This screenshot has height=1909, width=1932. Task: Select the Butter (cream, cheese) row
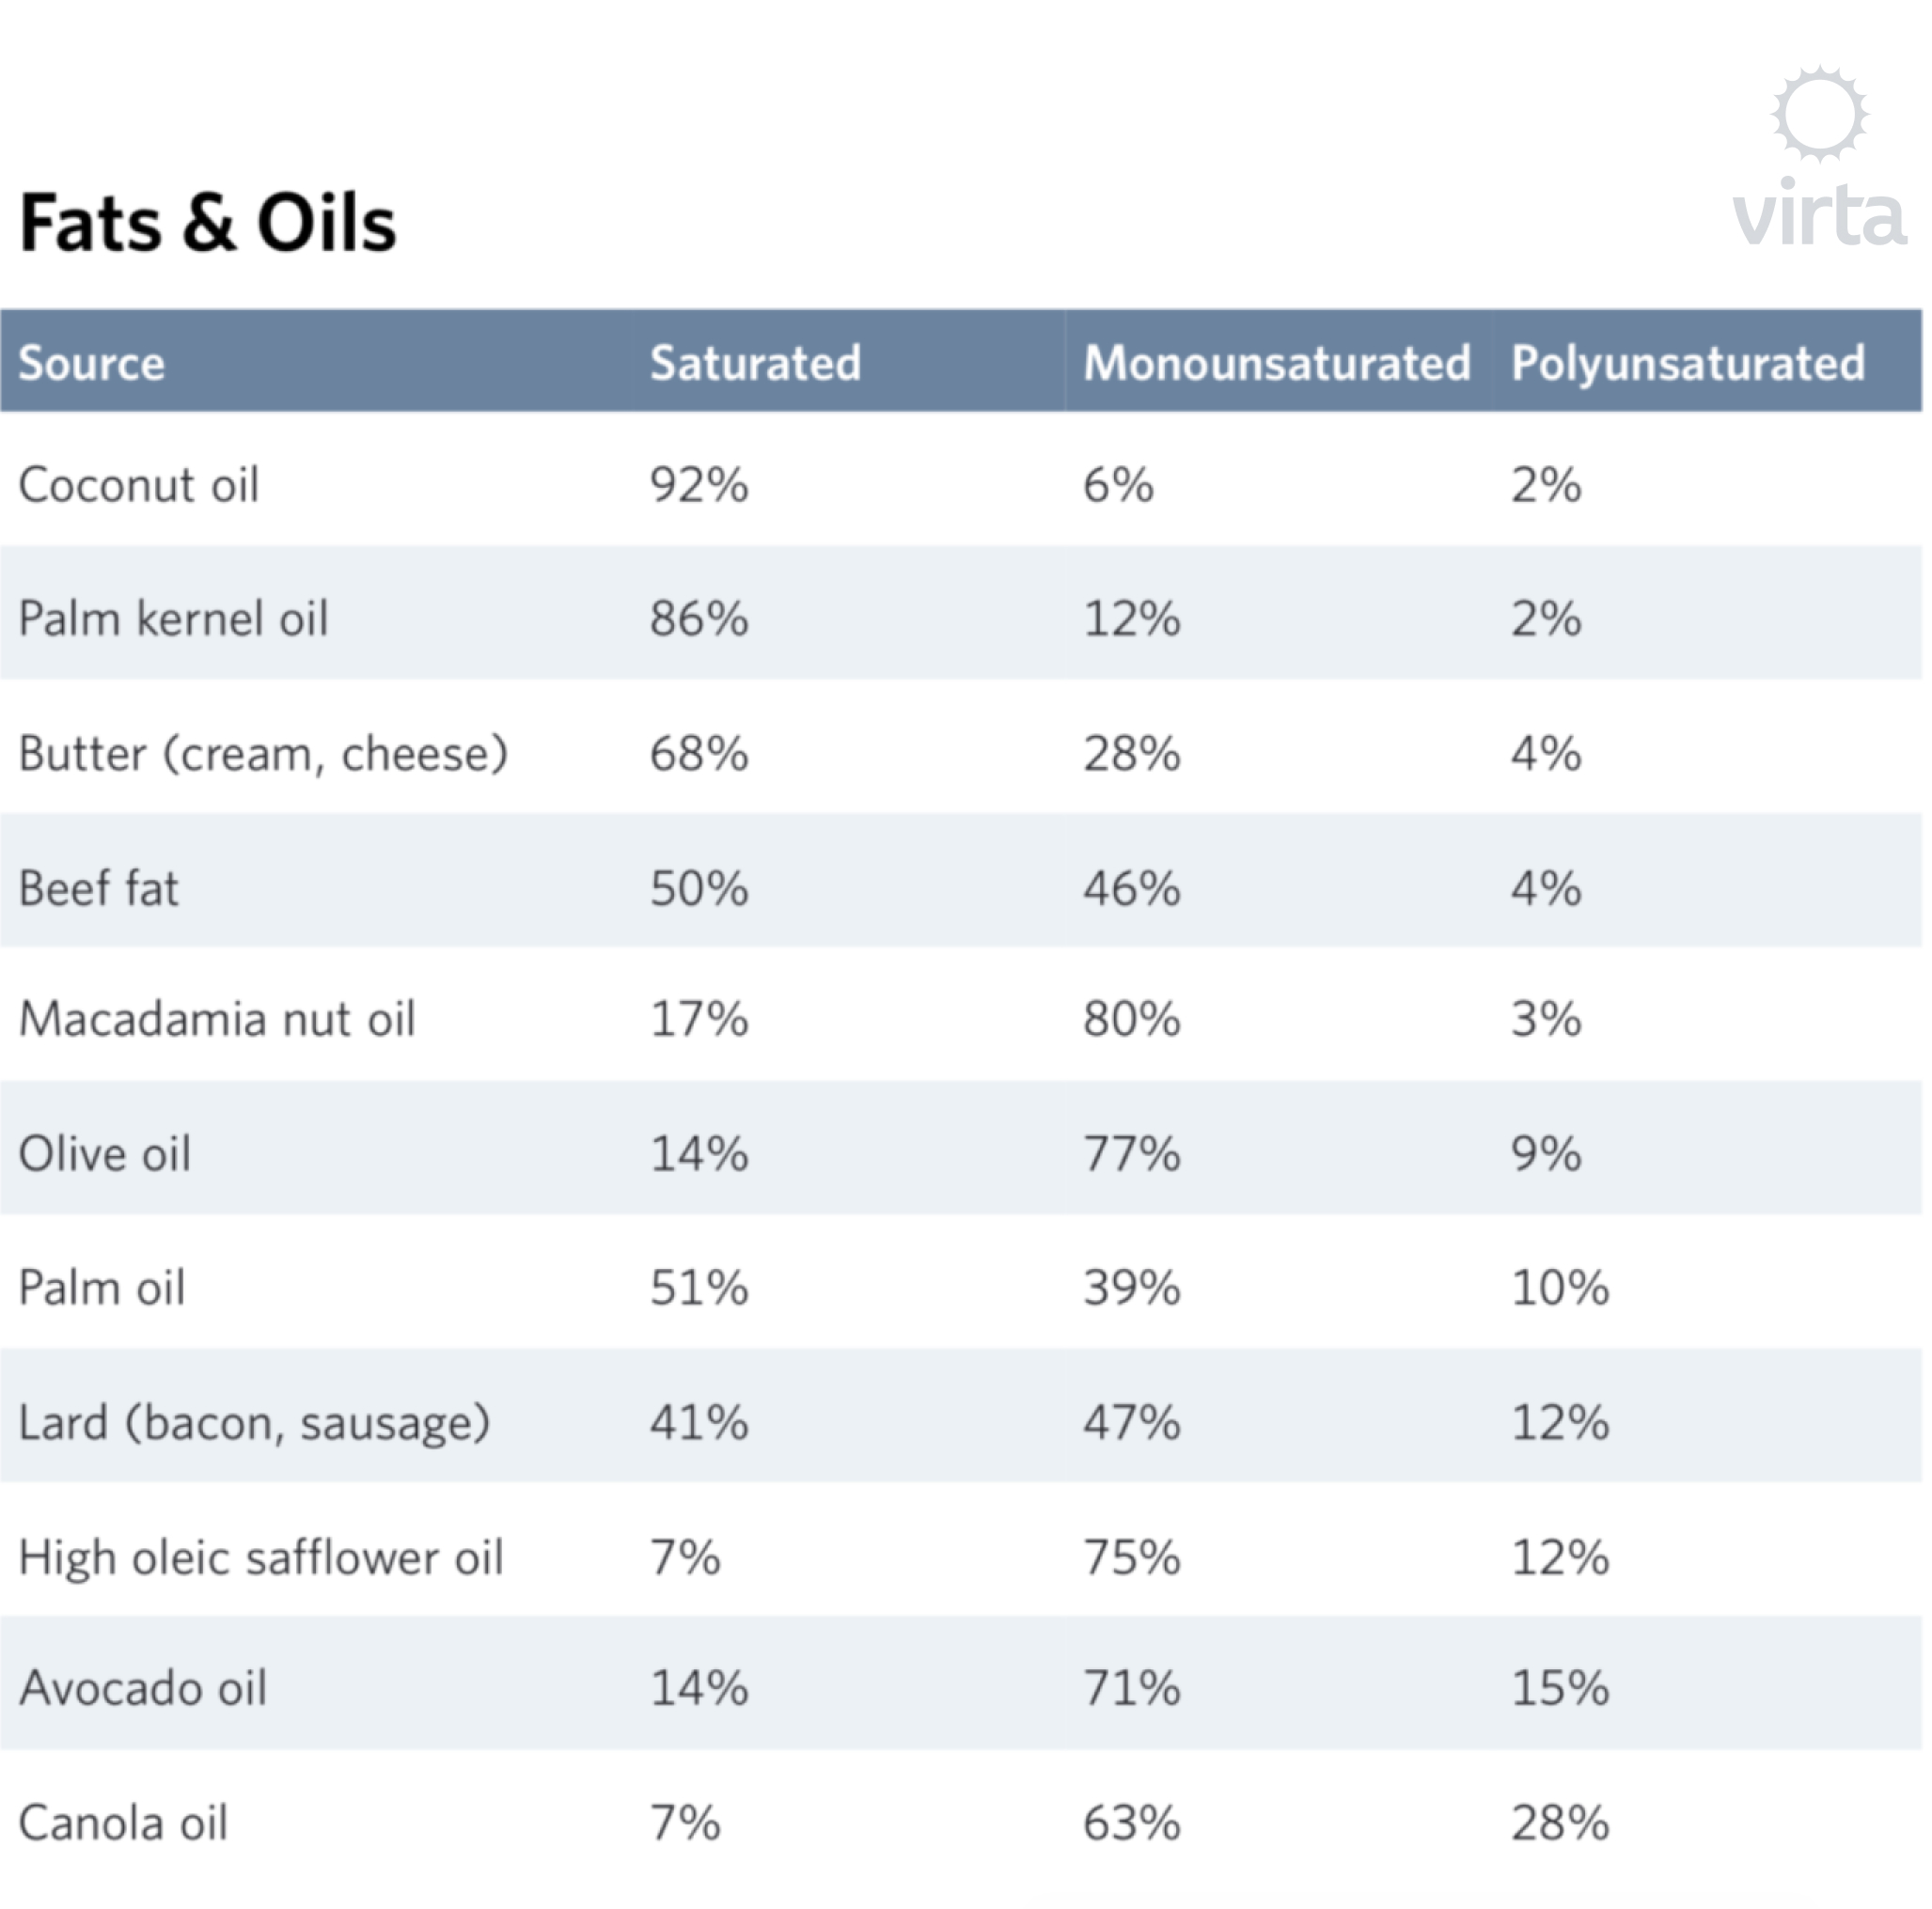point(961,753)
